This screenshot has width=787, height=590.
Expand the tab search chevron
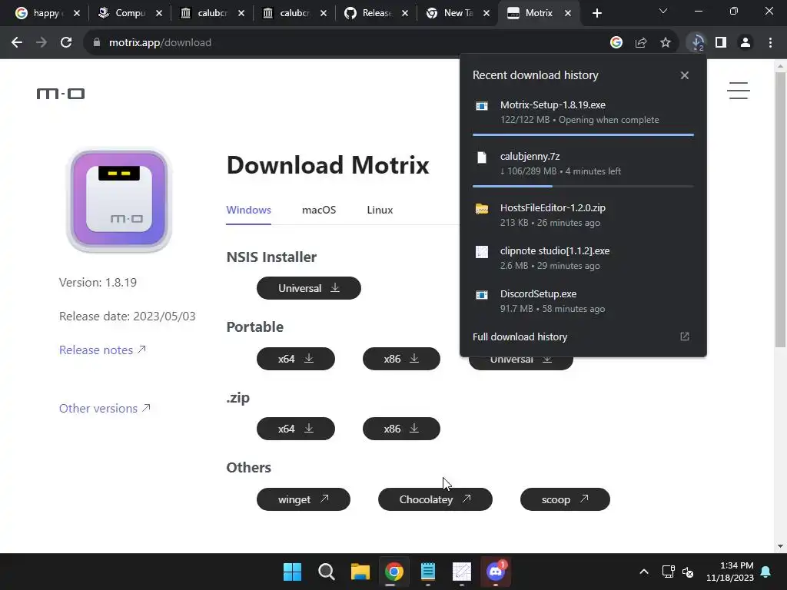point(663,11)
